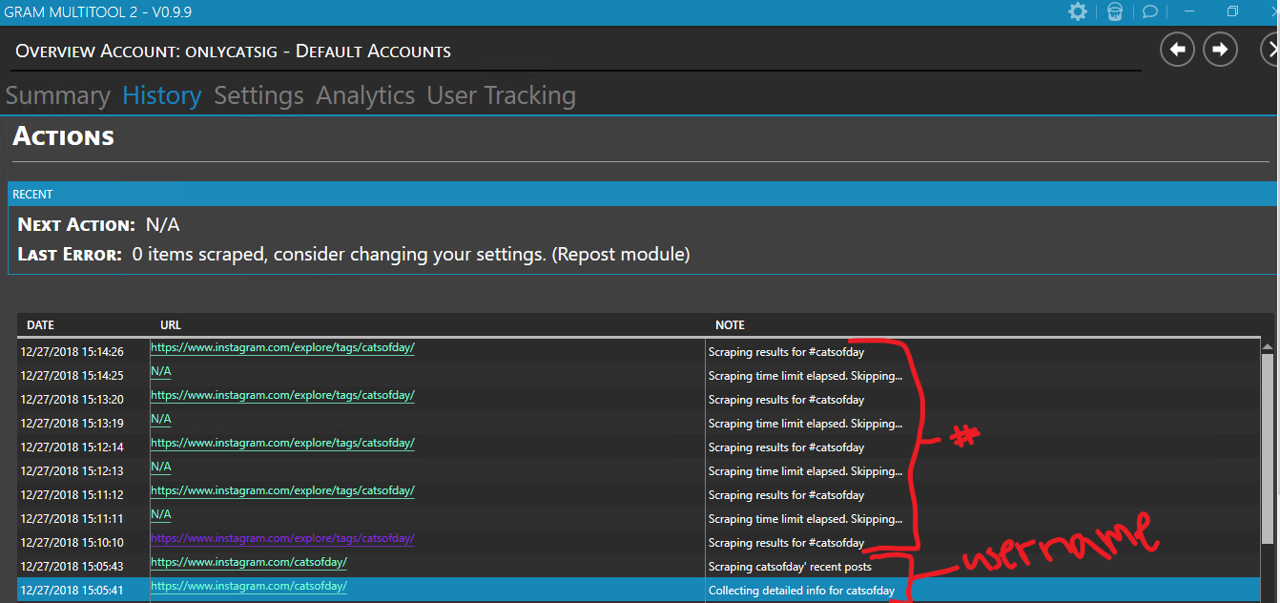Click the N/A link at 15:13:19
This screenshot has width=1280, height=603.
point(161,419)
